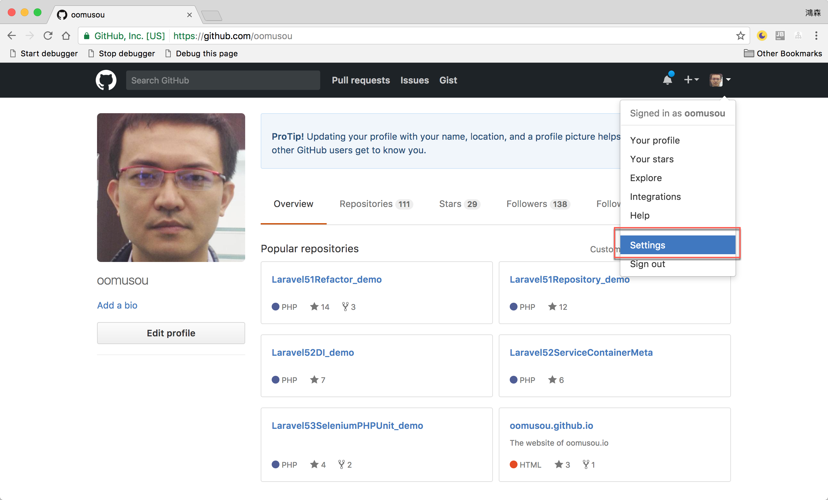828x500 pixels.
Task: Expand the plus create-new dropdown
Action: tap(692, 80)
